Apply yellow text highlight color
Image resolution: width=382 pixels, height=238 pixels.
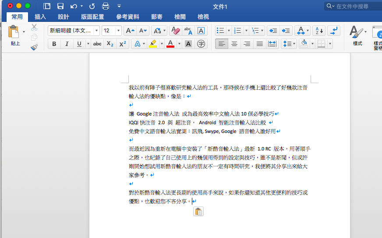[x=153, y=44]
